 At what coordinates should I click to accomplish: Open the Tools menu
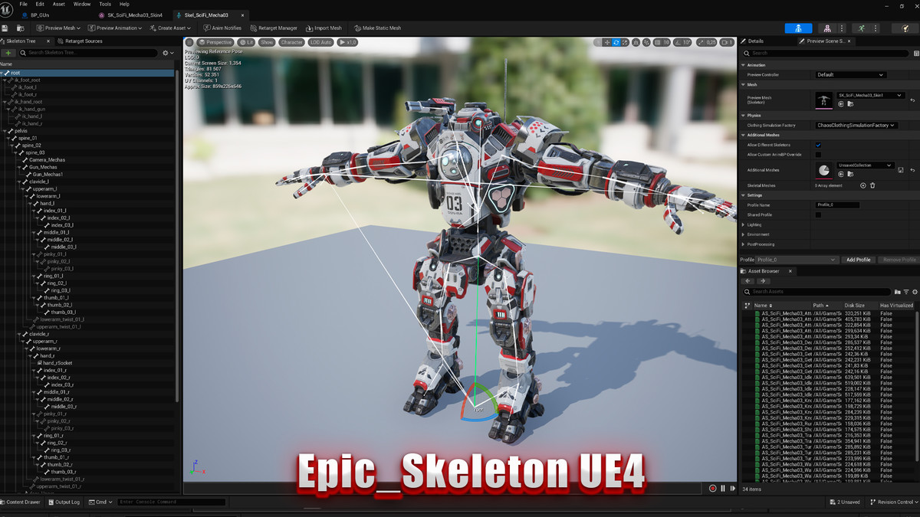pyautogui.click(x=104, y=4)
